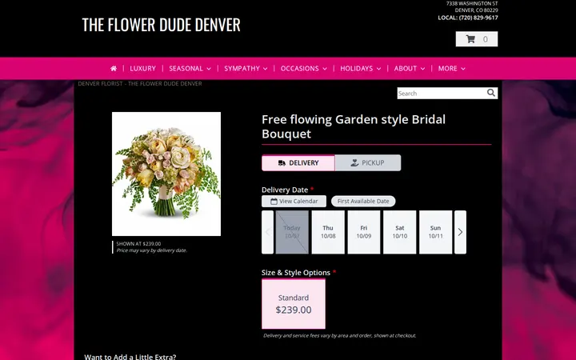Click the Free flowing Garden style product title
576x360 pixels.
pyautogui.click(x=354, y=126)
